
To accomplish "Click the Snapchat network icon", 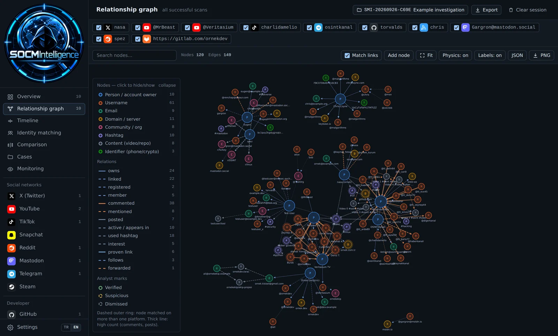I will (12, 235).
